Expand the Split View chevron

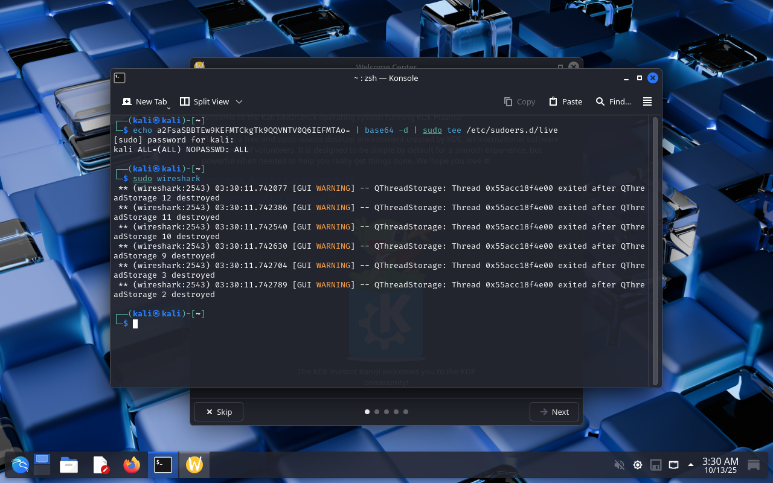(x=239, y=101)
